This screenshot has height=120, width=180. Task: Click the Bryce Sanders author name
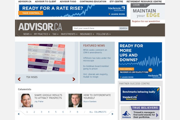pyautogui.click(x=90, y=101)
